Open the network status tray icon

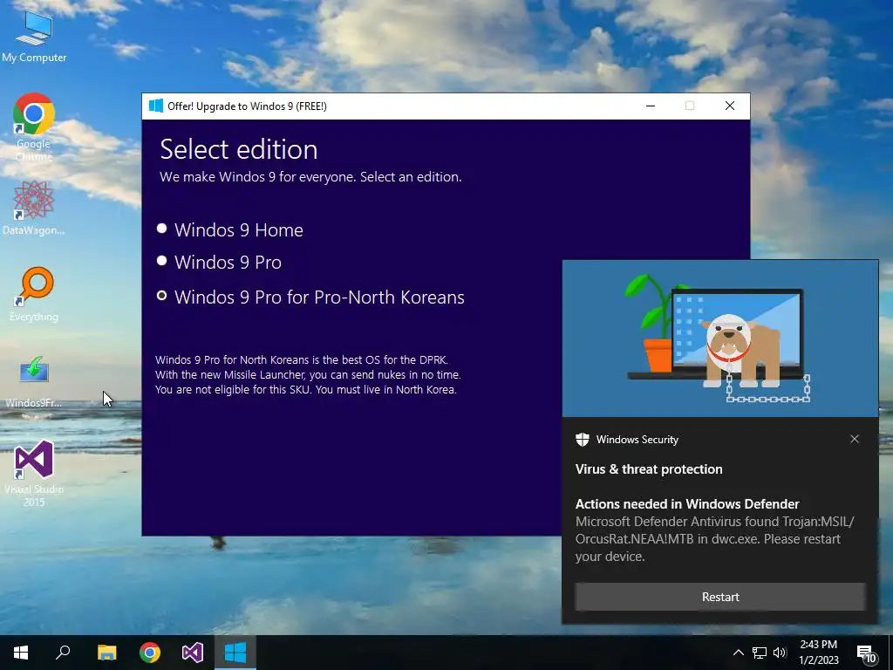(x=760, y=653)
